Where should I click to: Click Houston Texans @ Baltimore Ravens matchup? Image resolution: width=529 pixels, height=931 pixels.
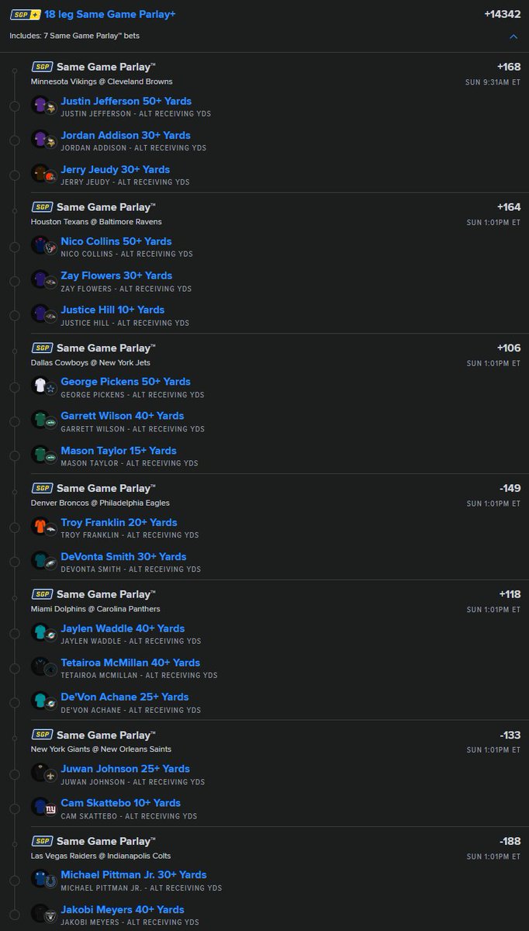click(96, 222)
